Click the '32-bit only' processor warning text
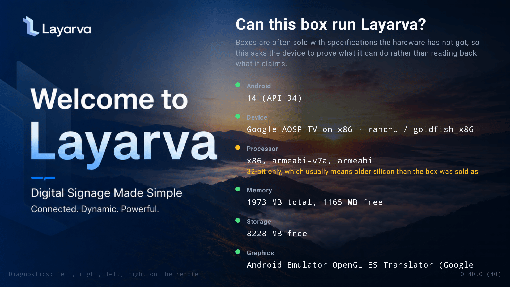The height and width of the screenshot is (287, 510). pos(362,171)
